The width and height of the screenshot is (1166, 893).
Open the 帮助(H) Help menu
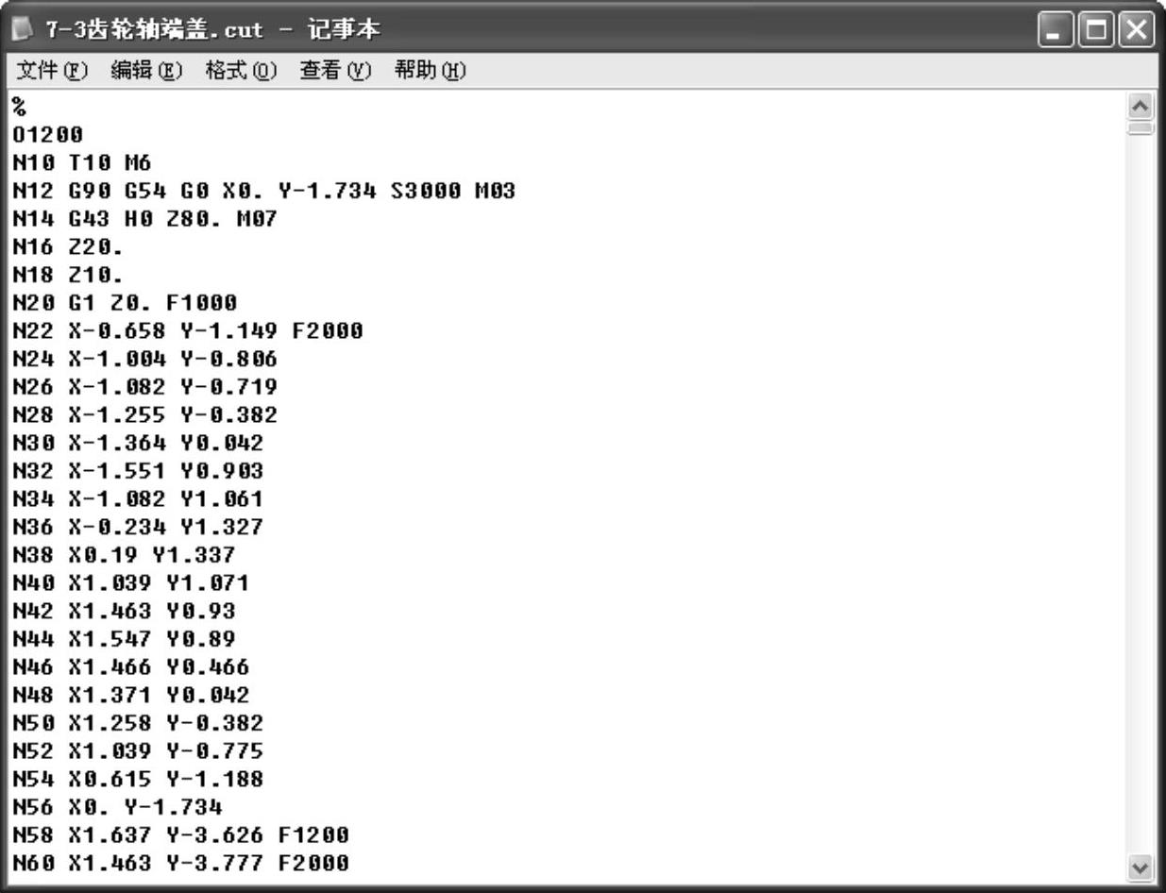click(431, 71)
